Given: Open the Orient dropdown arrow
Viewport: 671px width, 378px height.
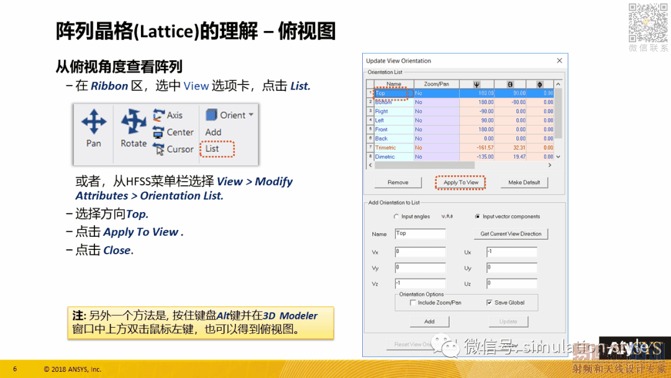Looking at the screenshot, I should click(251, 115).
